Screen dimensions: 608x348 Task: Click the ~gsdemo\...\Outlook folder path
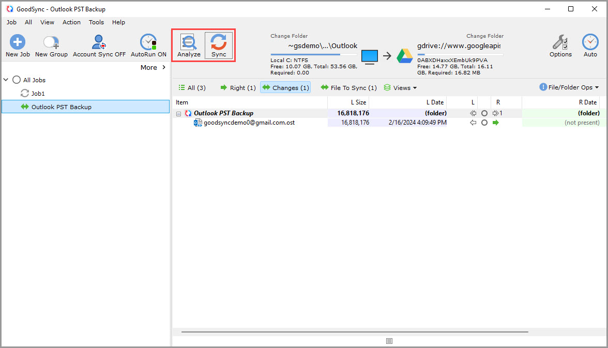click(323, 46)
